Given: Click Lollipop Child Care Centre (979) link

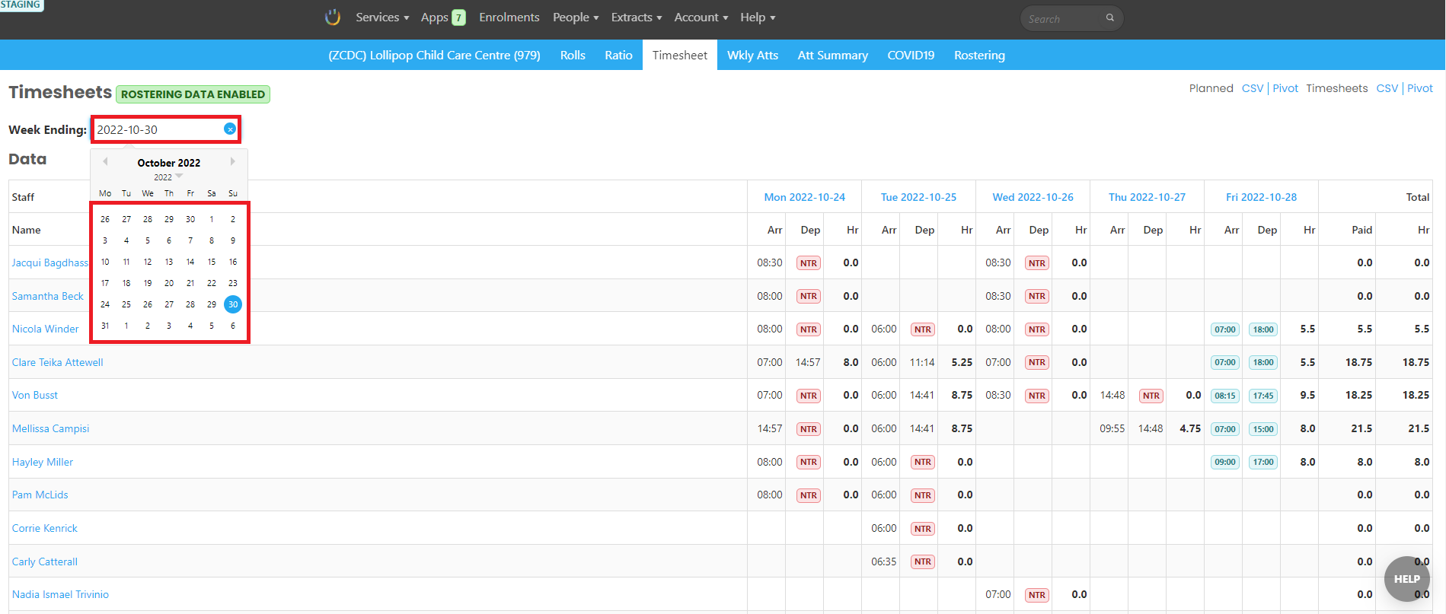Looking at the screenshot, I should click(434, 55).
